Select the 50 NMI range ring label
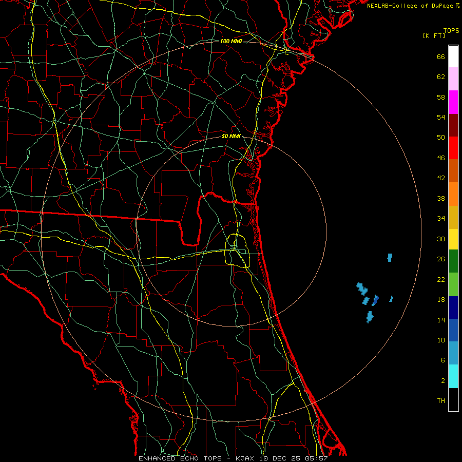This screenshot has width=462, height=462. tap(231, 136)
